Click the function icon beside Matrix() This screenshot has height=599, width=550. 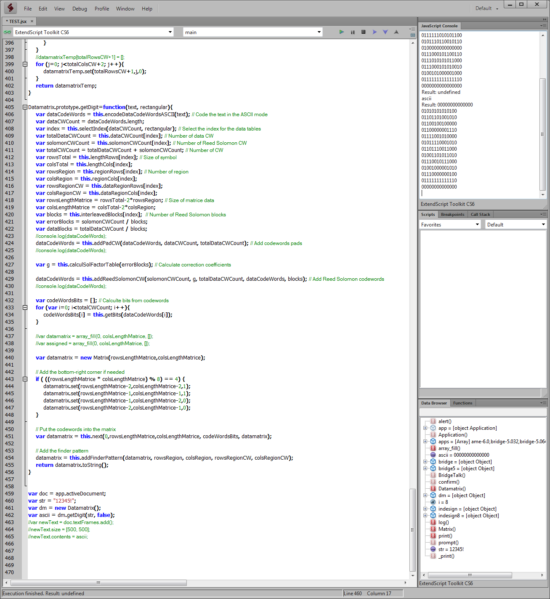433,529
